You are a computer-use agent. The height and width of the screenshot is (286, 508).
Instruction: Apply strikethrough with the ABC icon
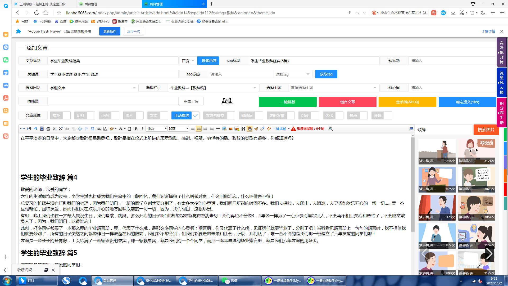[99, 129]
